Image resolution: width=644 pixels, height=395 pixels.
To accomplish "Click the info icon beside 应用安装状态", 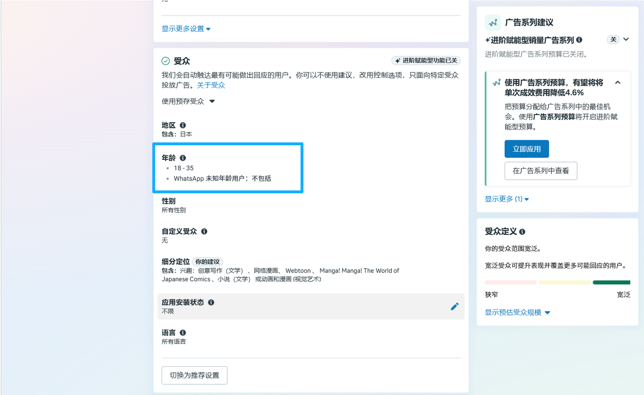I will (x=211, y=303).
